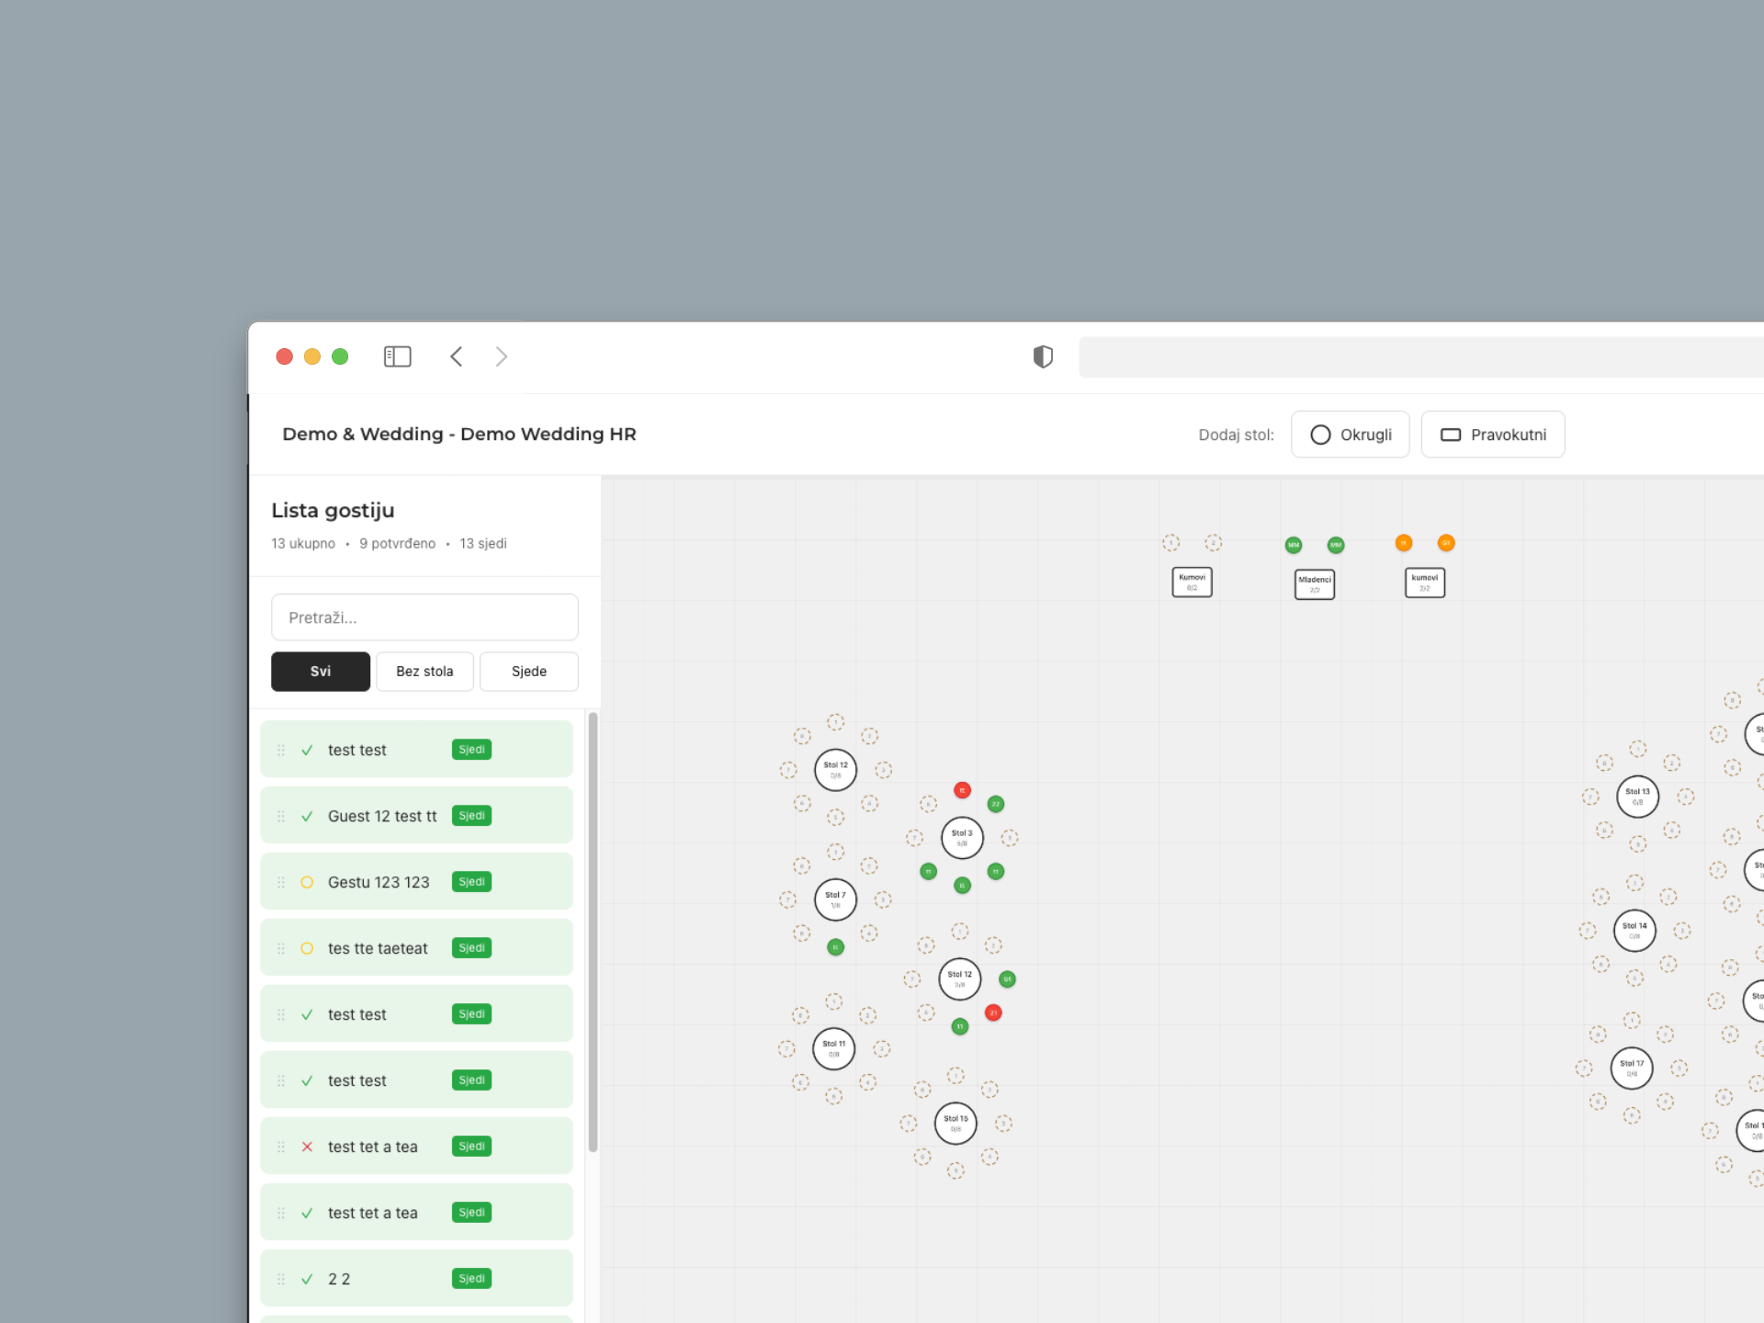Image resolution: width=1764 pixels, height=1323 pixels.
Task: Switch to the Sjede filter
Action: click(529, 672)
